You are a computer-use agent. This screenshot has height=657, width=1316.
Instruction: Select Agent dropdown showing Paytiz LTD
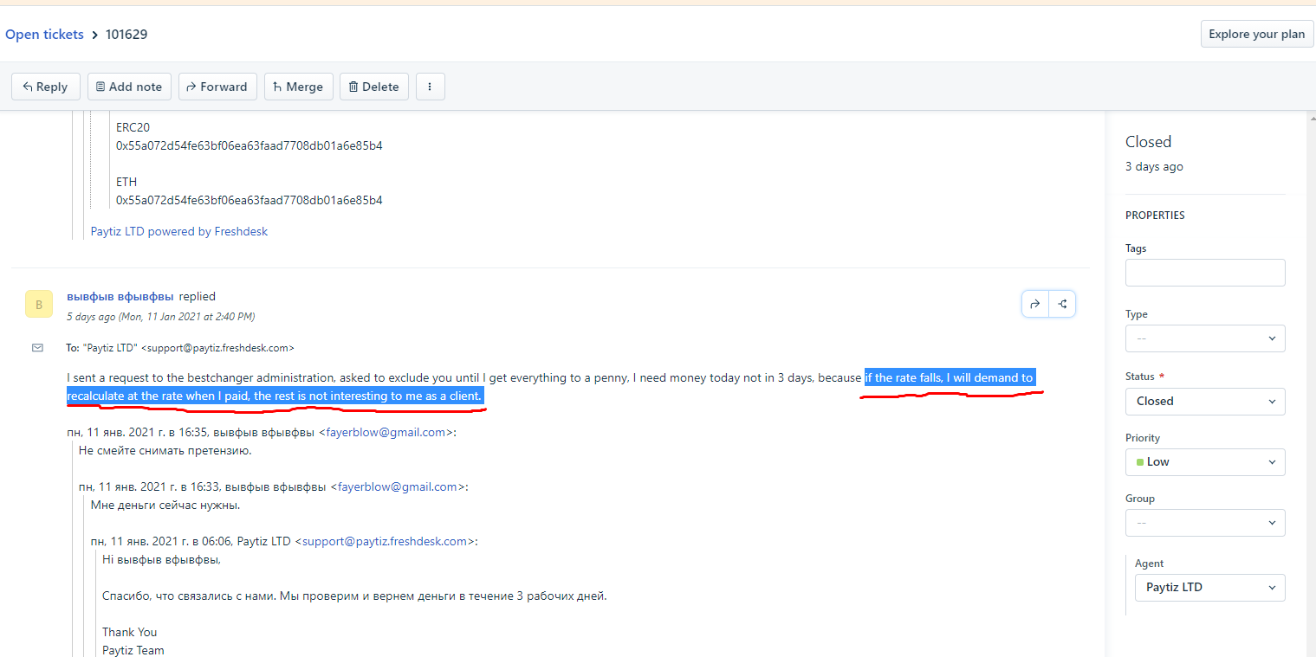(1209, 587)
